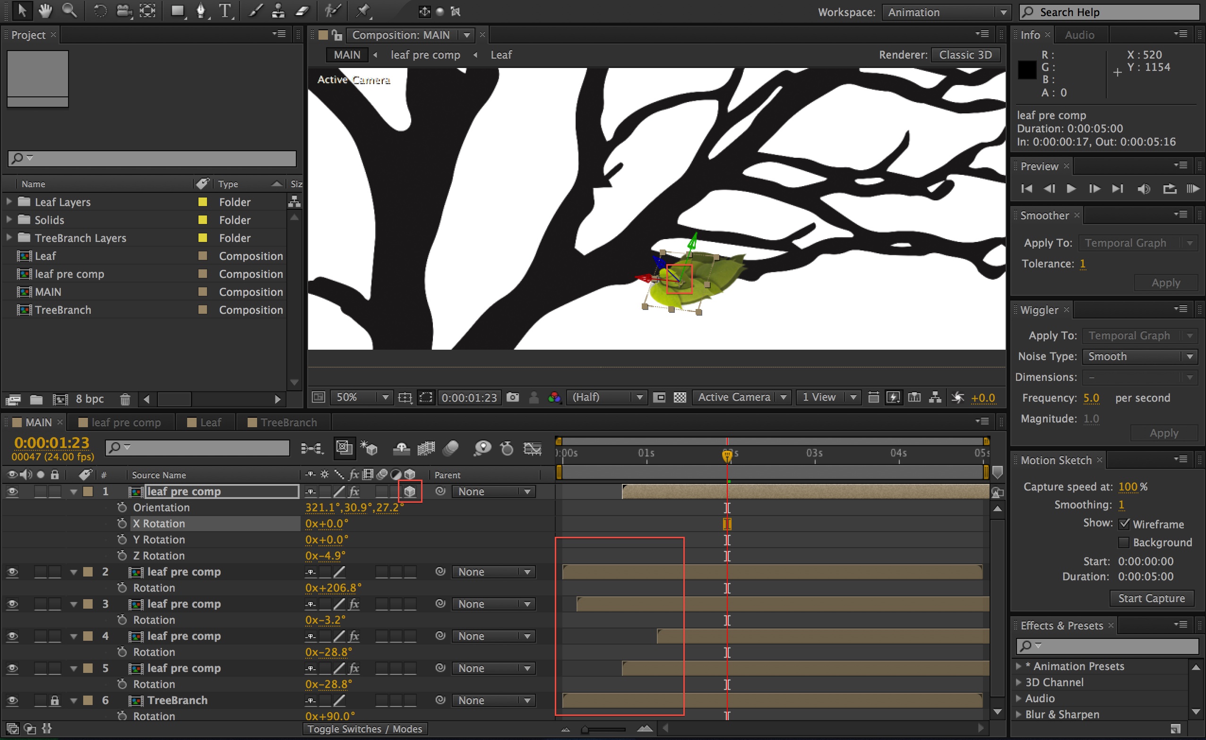Select the Zoom tool in toolbar
The height and width of the screenshot is (740, 1206).
tap(69, 11)
